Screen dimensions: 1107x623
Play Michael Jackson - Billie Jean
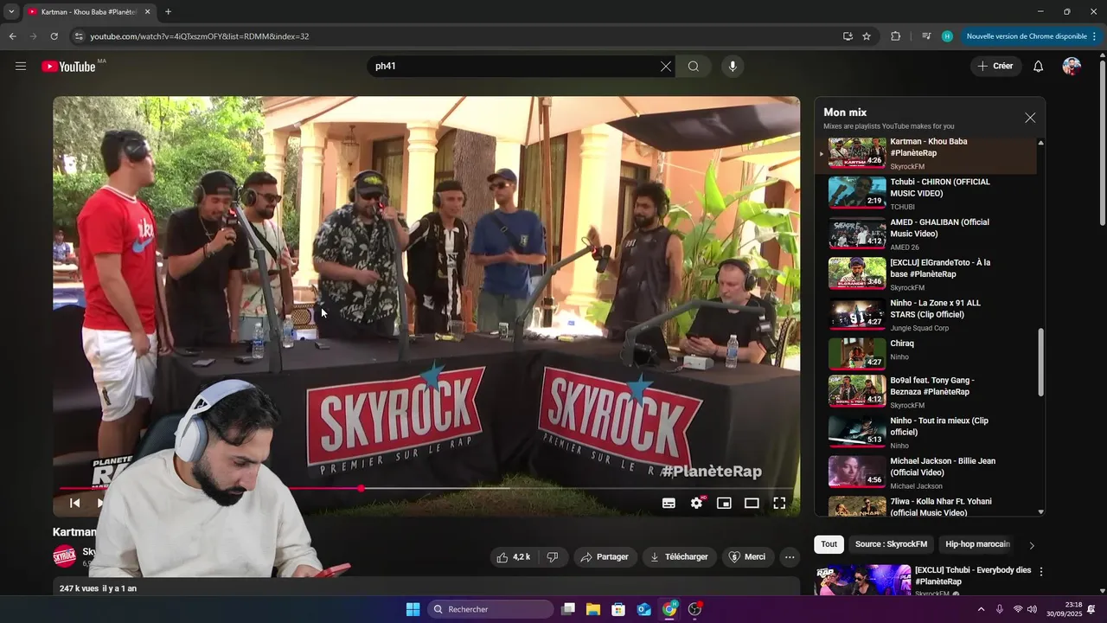[925, 473]
